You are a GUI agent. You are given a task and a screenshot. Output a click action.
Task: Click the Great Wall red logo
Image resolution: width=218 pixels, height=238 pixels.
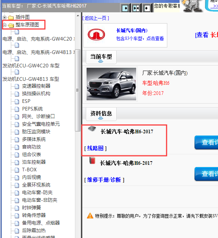[96, 35]
